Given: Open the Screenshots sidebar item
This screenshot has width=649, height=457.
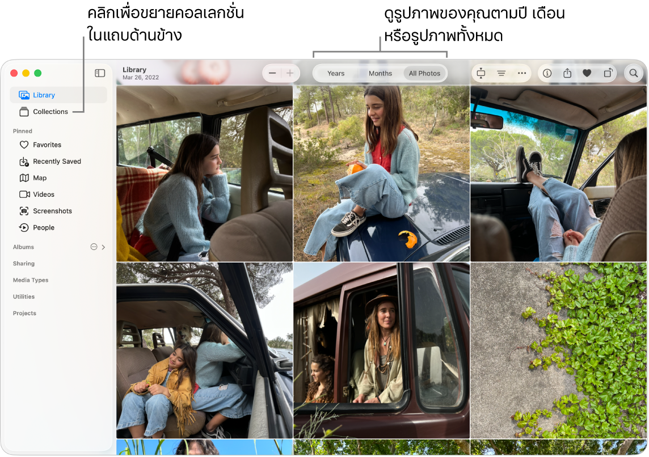Looking at the screenshot, I should pyautogui.click(x=52, y=211).
